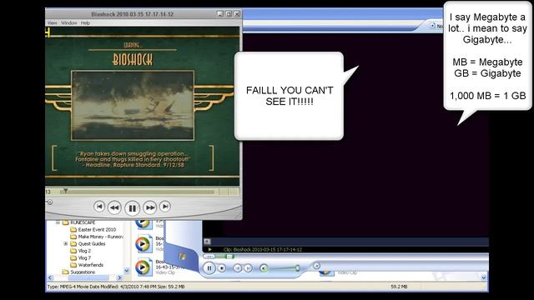
Task: Close the QuickTime Bioshock window
Action: click(237, 14)
